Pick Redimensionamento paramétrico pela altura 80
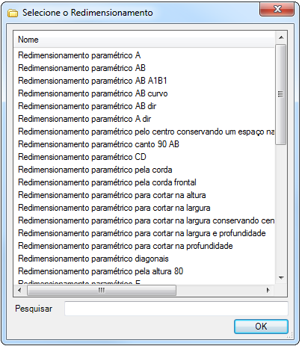 tap(100, 271)
